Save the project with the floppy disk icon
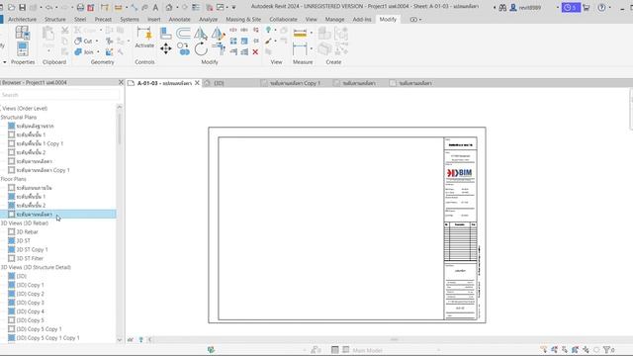The image size is (633, 356). point(22,7)
